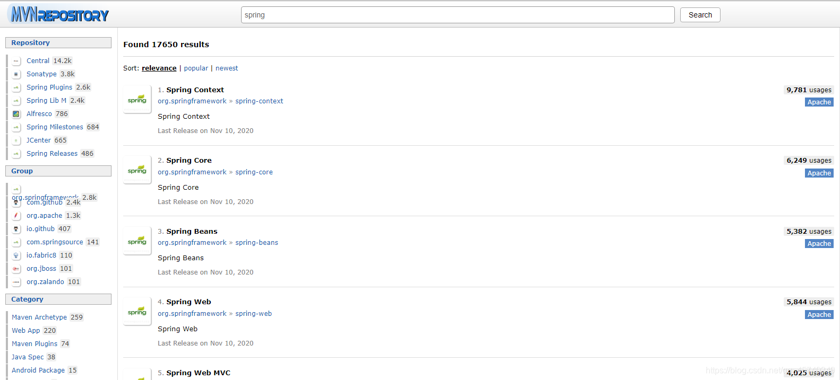This screenshot has width=840, height=380.
Task: Click the Spring Releases repository icon
Action: 16,154
